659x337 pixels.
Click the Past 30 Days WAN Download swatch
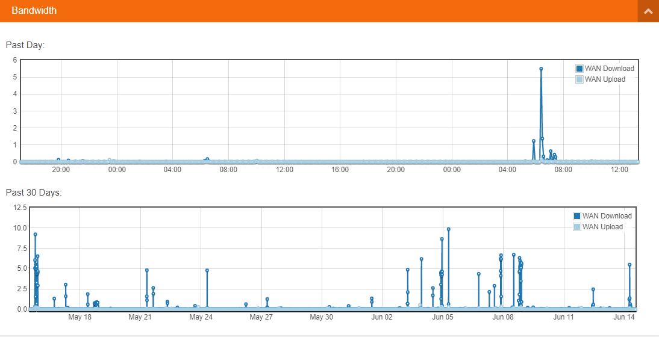click(x=577, y=215)
